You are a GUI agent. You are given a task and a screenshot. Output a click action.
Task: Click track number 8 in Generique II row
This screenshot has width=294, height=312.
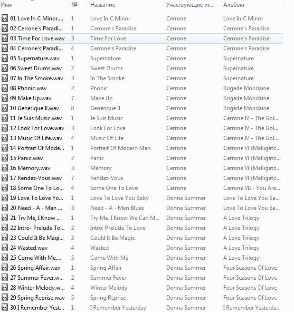[x=73, y=108]
